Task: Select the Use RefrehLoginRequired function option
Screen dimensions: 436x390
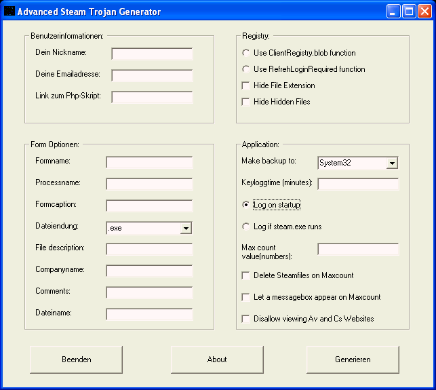Action: click(245, 69)
